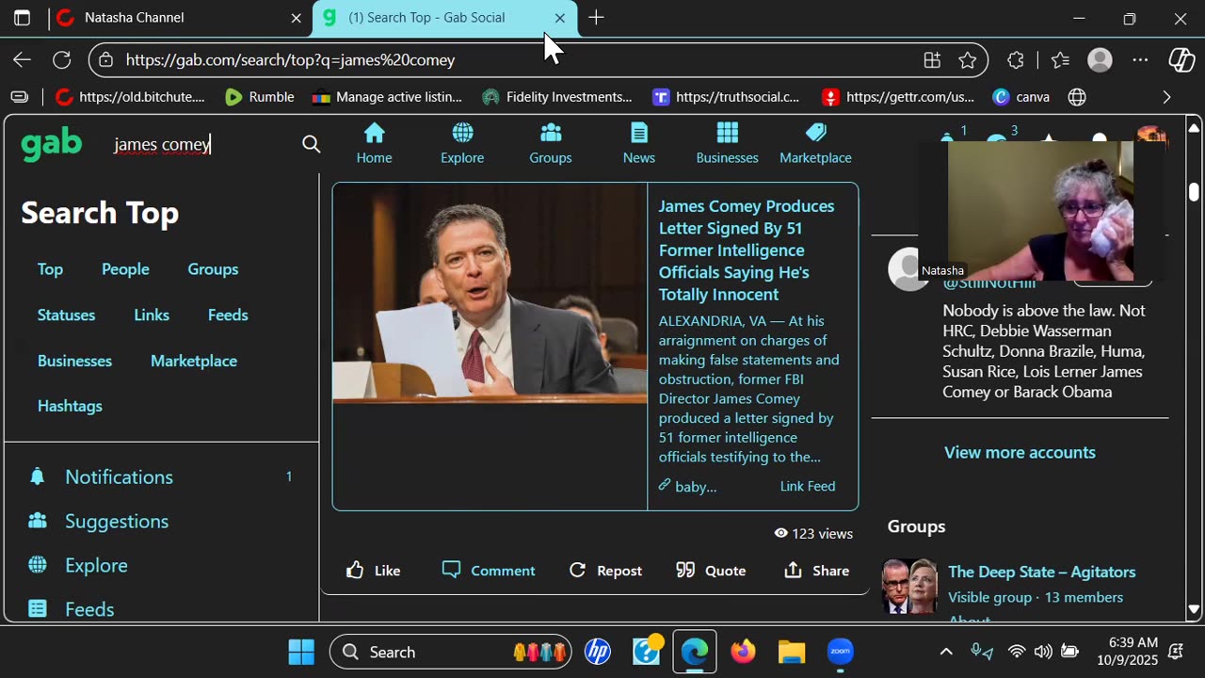Screen dimensions: 1205x678
Task: Comment on the James Comey post
Action: pos(489,571)
